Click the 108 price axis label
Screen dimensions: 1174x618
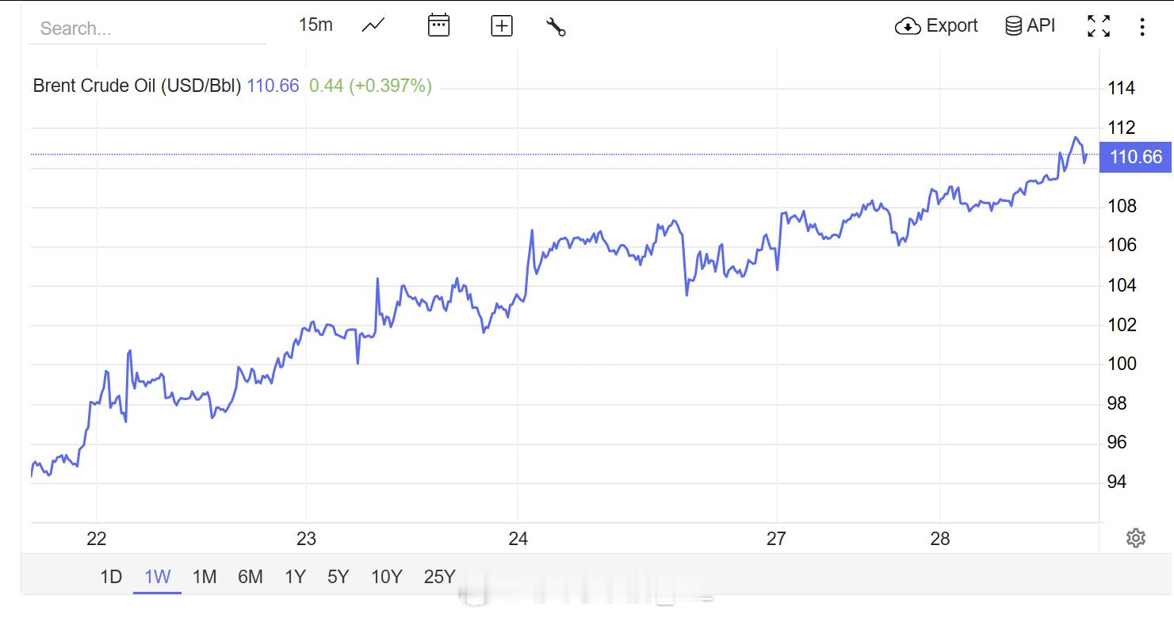pyautogui.click(x=1122, y=206)
